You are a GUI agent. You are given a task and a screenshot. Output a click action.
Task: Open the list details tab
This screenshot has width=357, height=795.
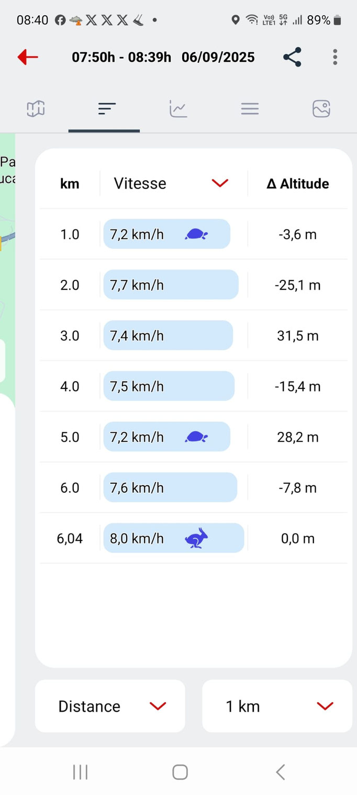[x=250, y=108]
